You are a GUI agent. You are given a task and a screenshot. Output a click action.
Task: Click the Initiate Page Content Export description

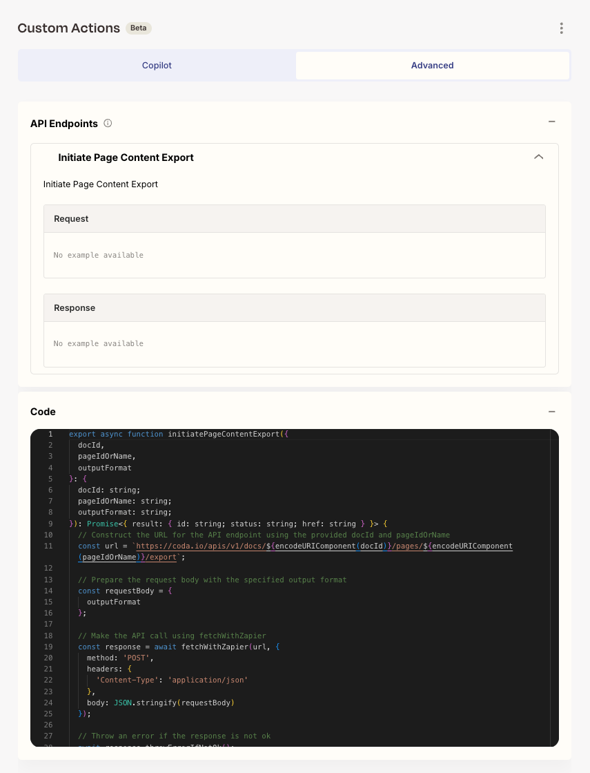101,184
